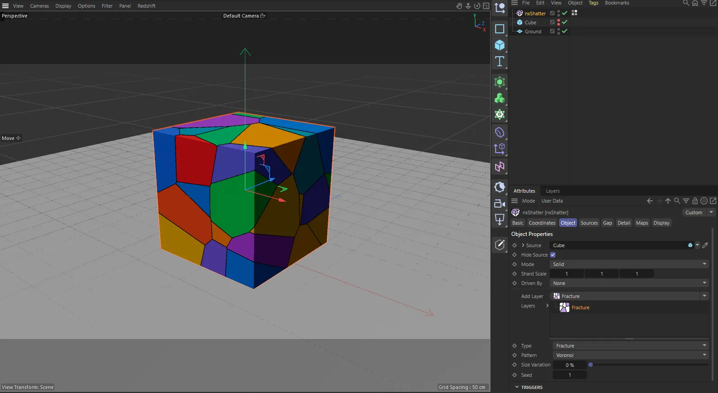This screenshot has width=718, height=393.
Task: Collapse the TRIGGERS section
Action: coord(517,387)
